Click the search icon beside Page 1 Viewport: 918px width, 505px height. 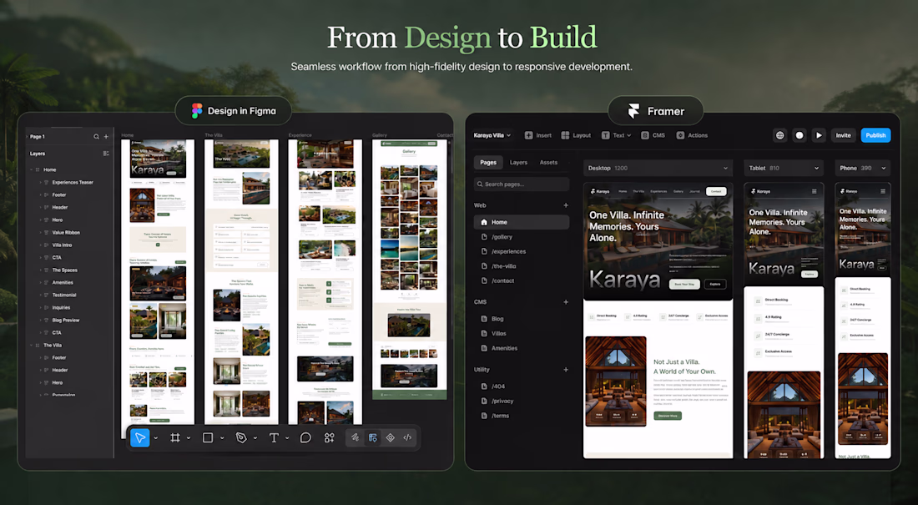tap(96, 137)
